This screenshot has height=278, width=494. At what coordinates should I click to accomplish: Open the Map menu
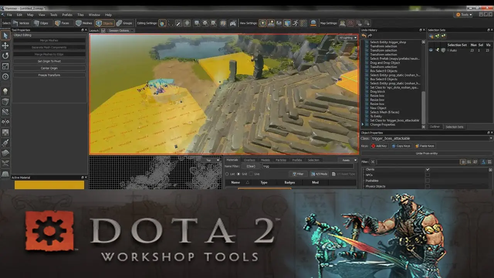(30, 15)
